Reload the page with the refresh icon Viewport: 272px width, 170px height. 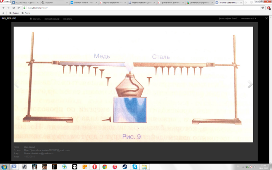click(x=13, y=8)
